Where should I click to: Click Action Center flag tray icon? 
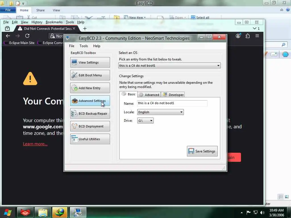(x=248, y=212)
